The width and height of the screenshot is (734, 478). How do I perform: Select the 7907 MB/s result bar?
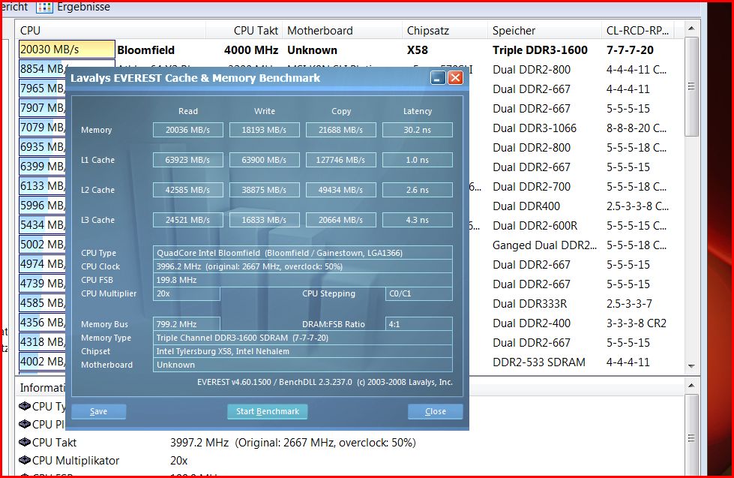[x=42, y=108]
